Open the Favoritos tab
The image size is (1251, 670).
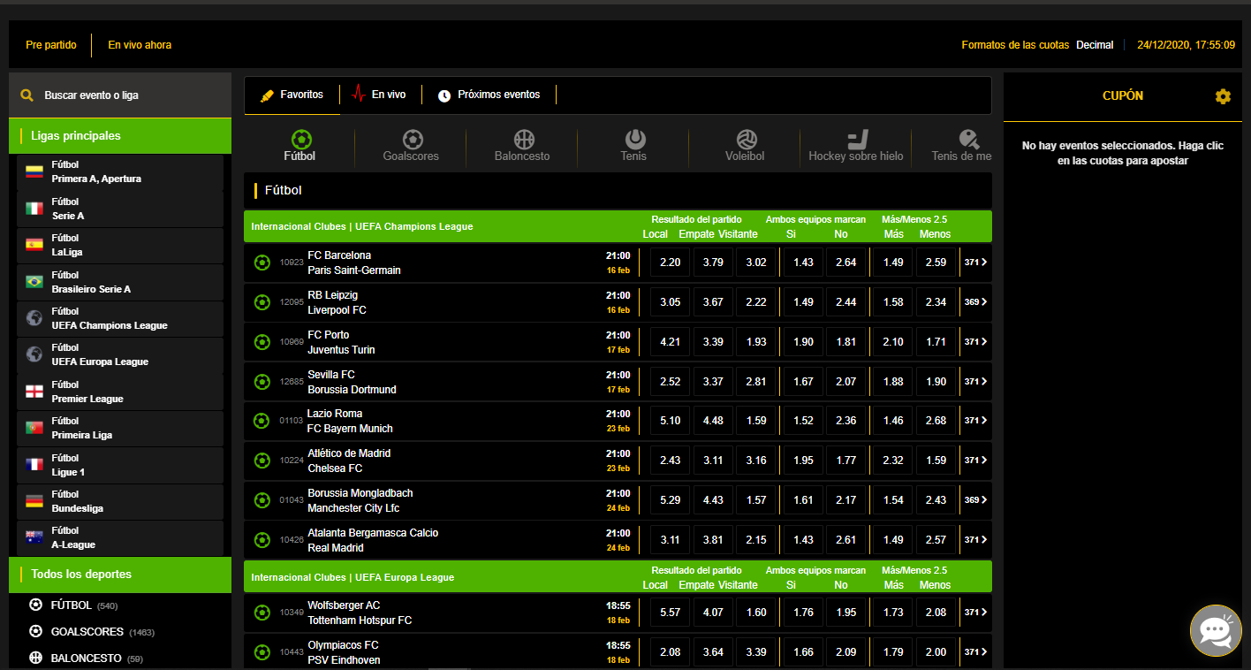(292, 95)
